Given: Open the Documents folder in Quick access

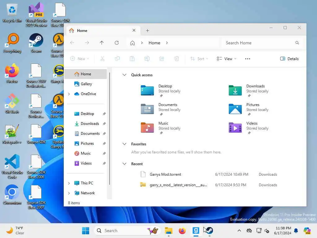Looking at the screenshot, I should pos(160,109).
